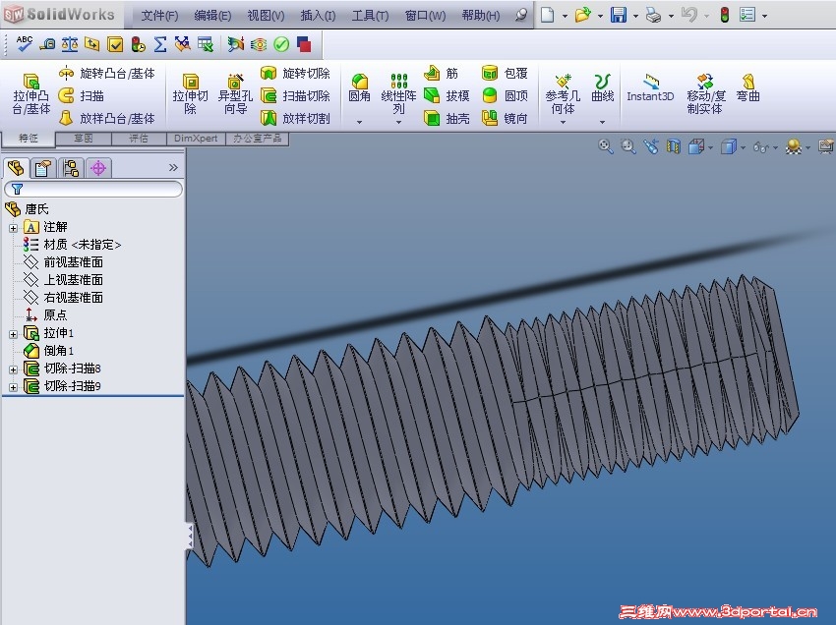Open the DimXpertManager tab
Screen dimensions: 836x625
(98, 168)
